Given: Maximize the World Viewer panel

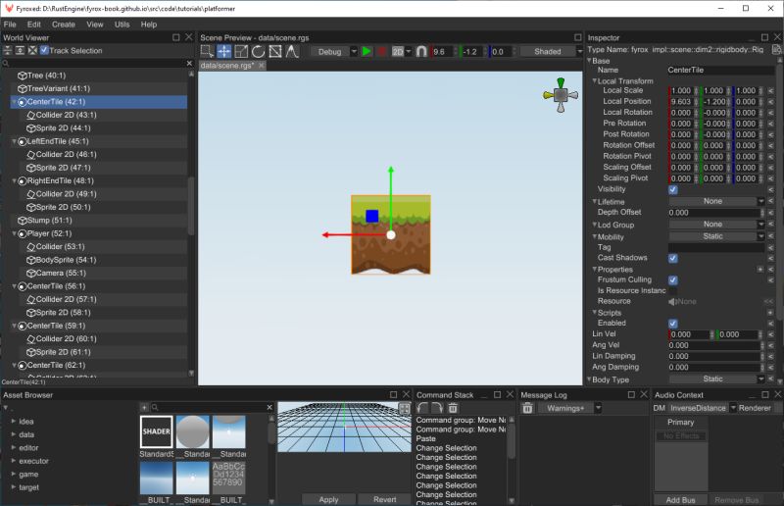Looking at the screenshot, I should coord(176,37).
